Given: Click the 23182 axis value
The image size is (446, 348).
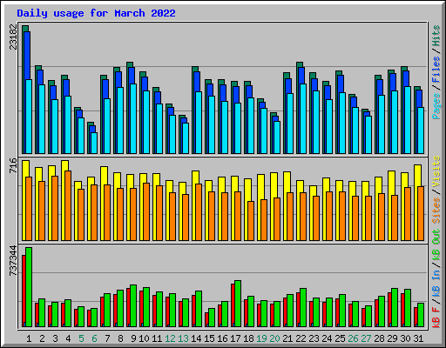Looking at the screenshot, I should coord(13,37).
